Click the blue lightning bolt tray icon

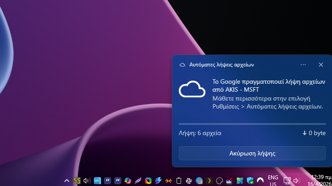point(158,181)
